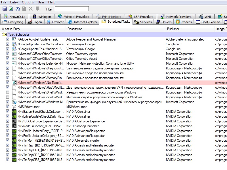Viewport: 227px width, 170px height.
Task: Switch to the Services tab
Action: click(x=143, y=22)
